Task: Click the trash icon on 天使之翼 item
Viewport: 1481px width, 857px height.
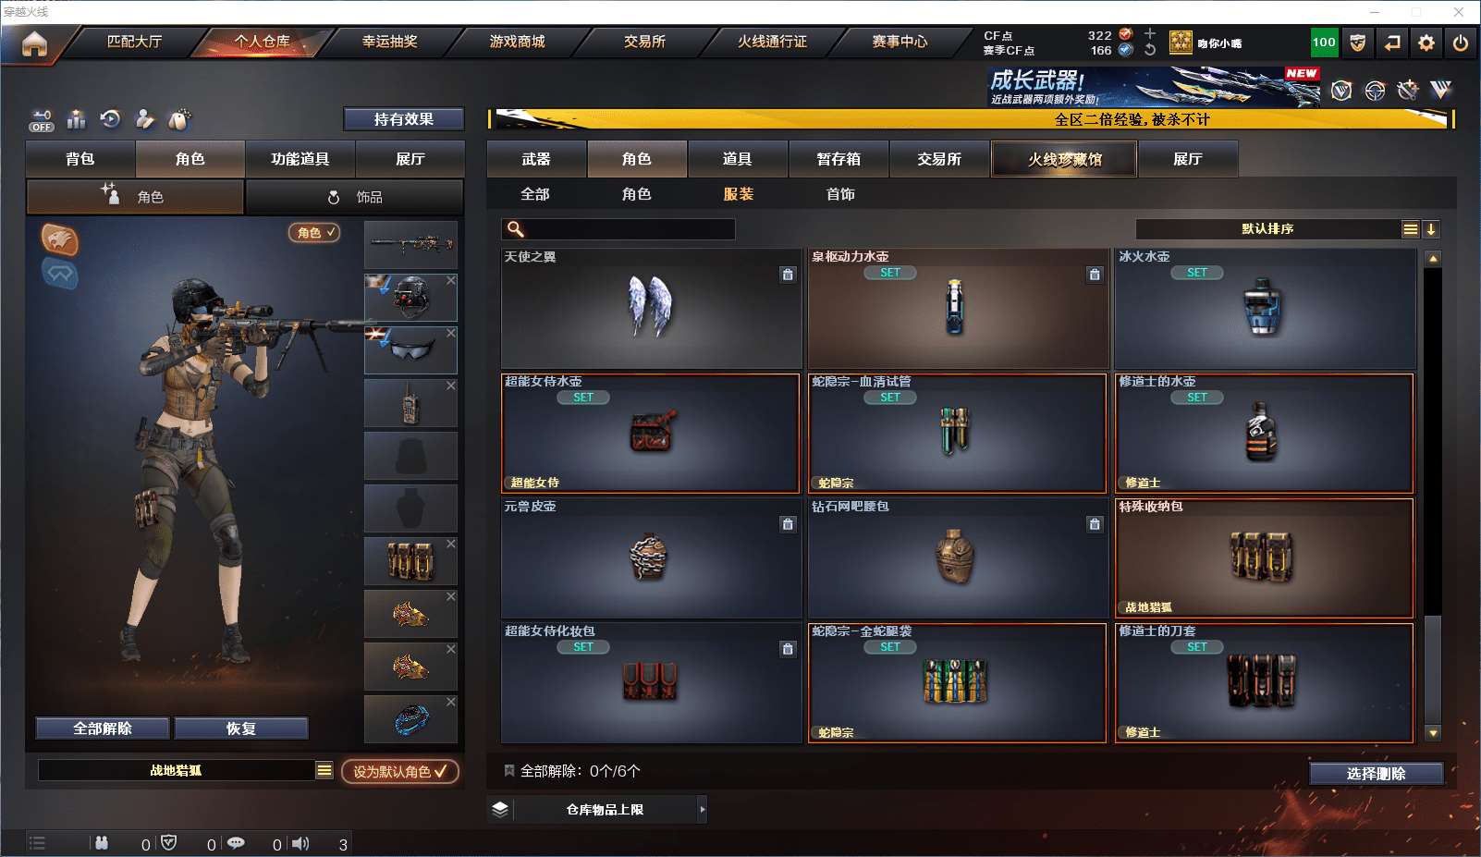Action: click(x=788, y=274)
